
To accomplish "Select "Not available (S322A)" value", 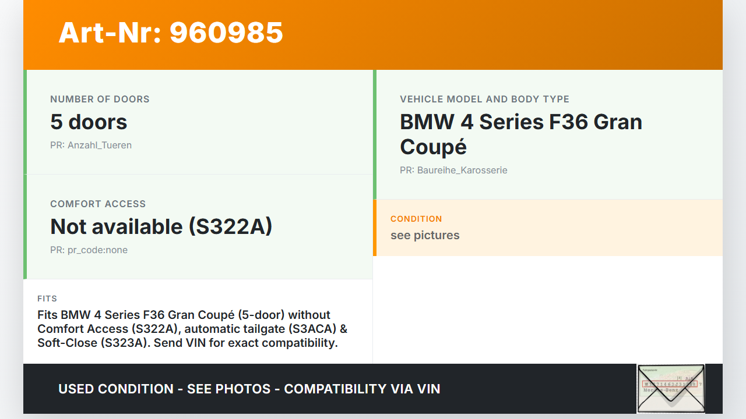I will tap(161, 227).
